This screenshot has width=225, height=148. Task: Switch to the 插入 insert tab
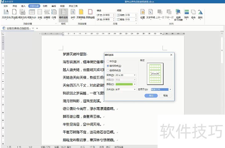click(x=23, y=6)
